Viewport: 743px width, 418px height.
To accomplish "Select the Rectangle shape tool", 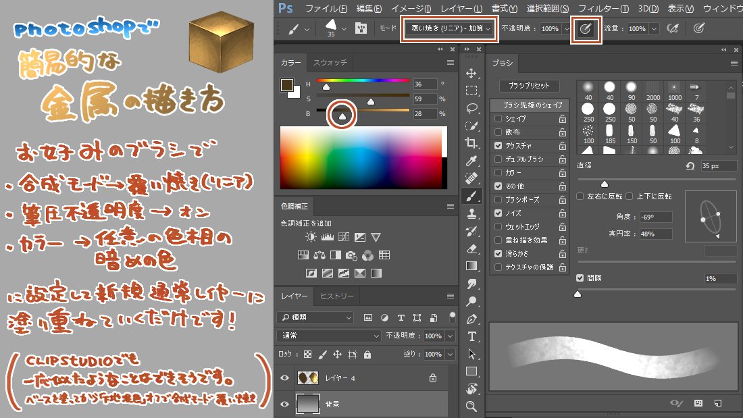I will click(x=471, y=371).
